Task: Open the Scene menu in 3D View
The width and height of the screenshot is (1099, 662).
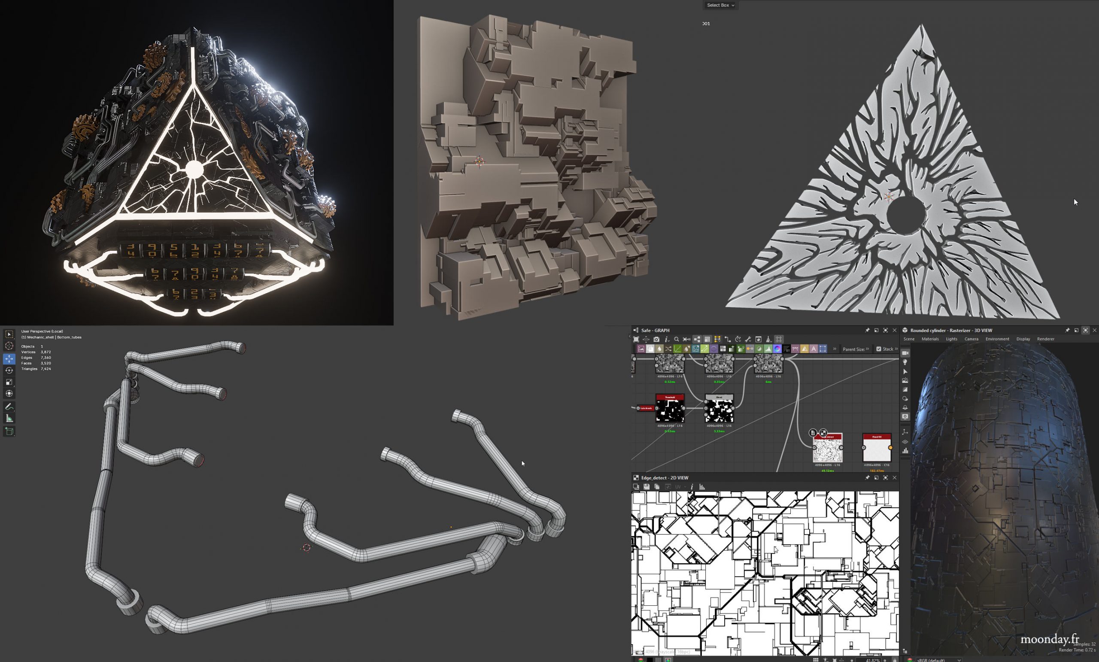Action: 908,339
